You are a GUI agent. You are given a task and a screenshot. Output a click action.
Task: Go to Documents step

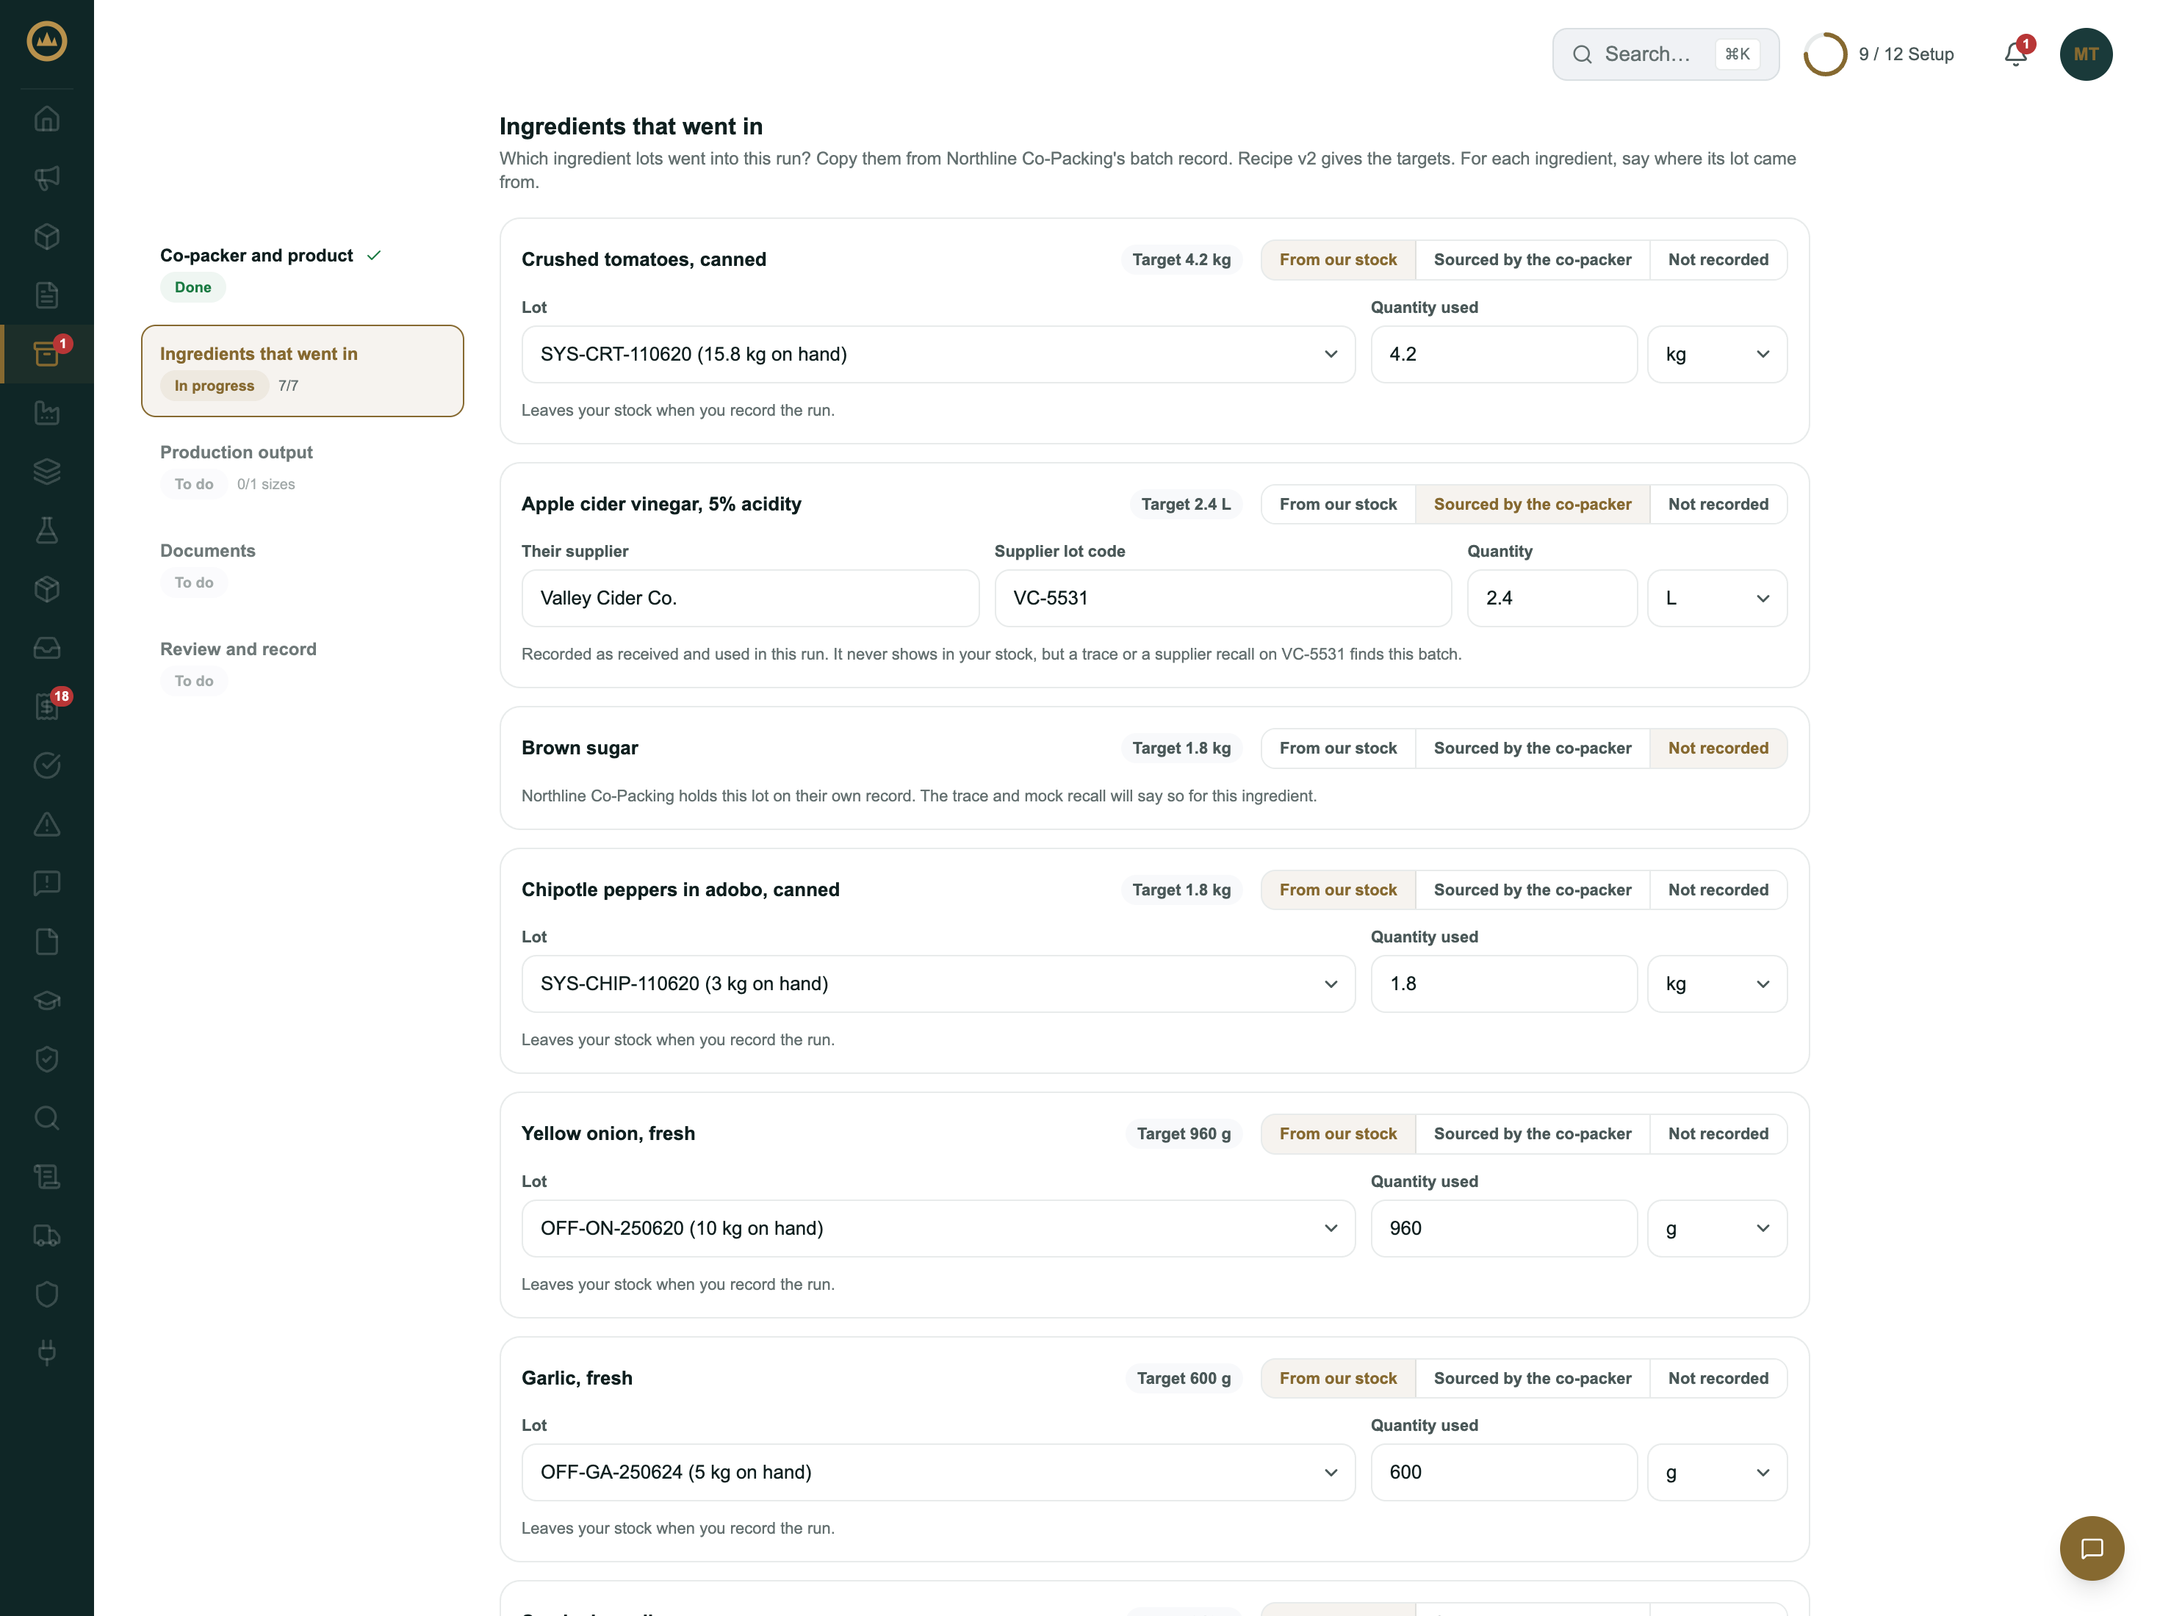302,566
